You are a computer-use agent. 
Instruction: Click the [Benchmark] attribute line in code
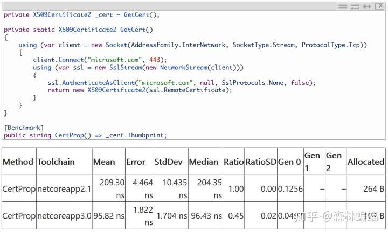(x=24, y=127)
